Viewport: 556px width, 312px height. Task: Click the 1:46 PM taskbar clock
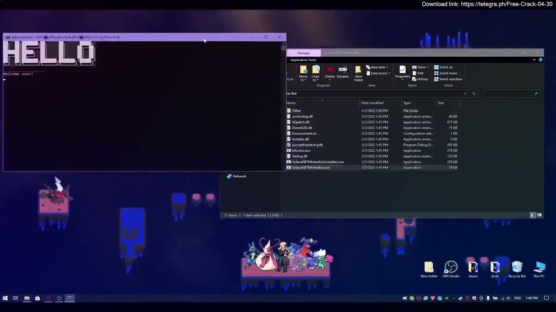pyautogui.click(x=532, y=298)
